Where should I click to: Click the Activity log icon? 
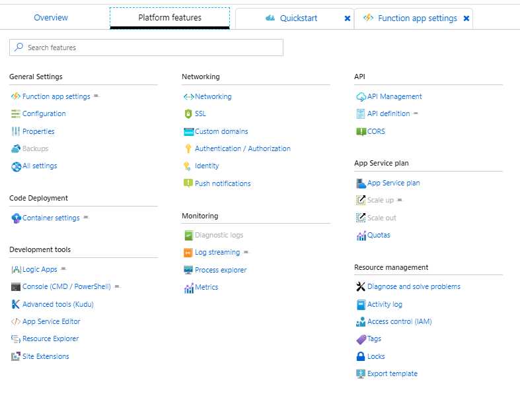[361, 305]
